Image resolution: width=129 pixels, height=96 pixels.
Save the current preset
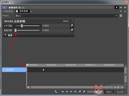coord(121,16)
